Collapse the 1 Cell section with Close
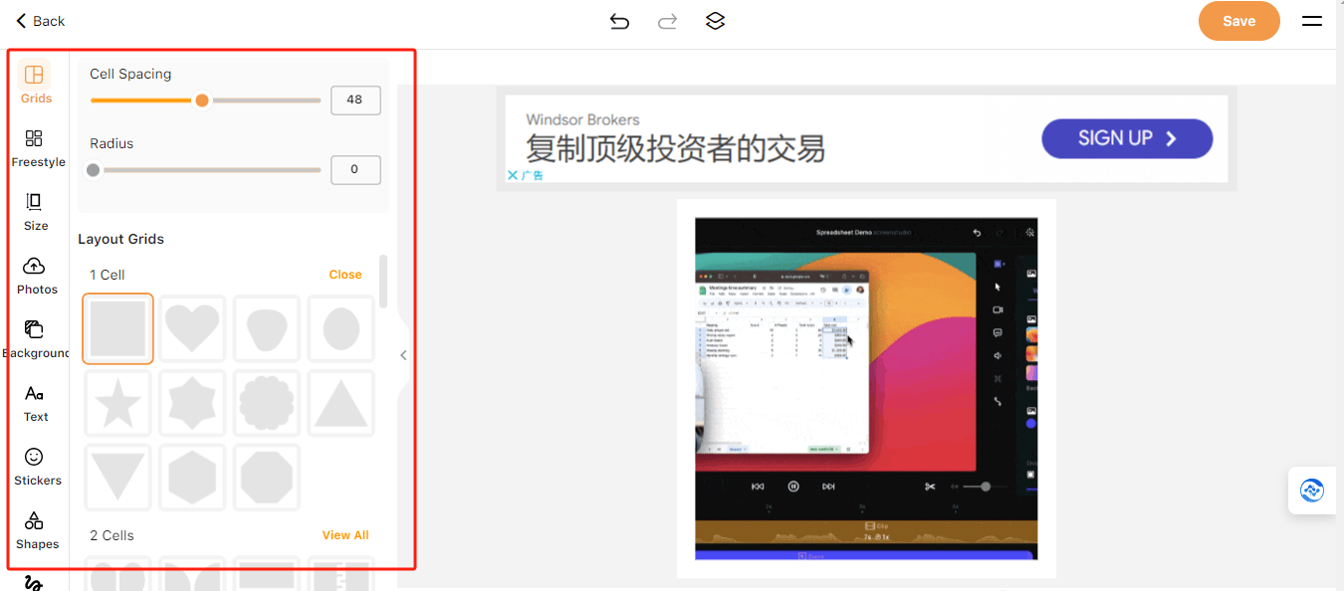 [x=345, y=275]
